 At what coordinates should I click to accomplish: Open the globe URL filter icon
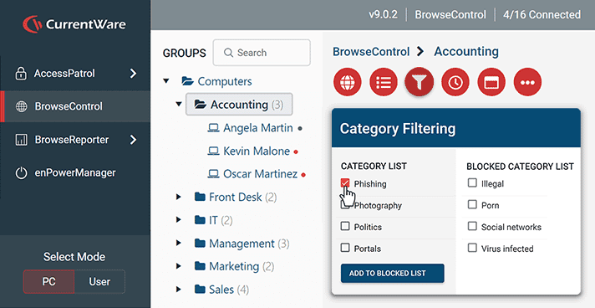click(347, 82)
